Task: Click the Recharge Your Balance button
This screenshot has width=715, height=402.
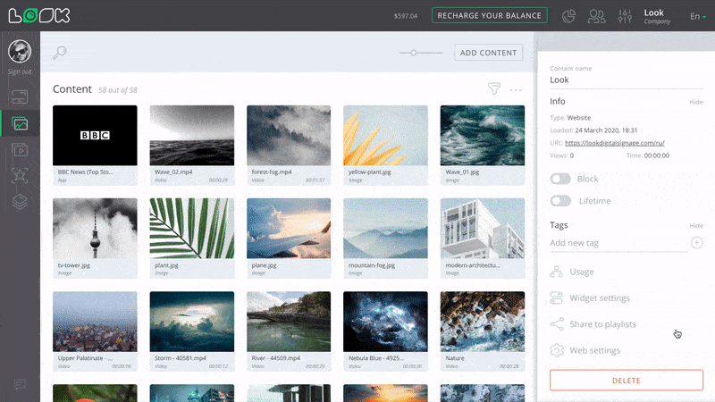Action: (x=490, y=15)
